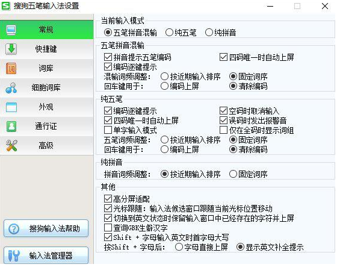
Task: Toggle 四码唯一时自动上屏 in 纯五笔 section
Action: point(108,121)
